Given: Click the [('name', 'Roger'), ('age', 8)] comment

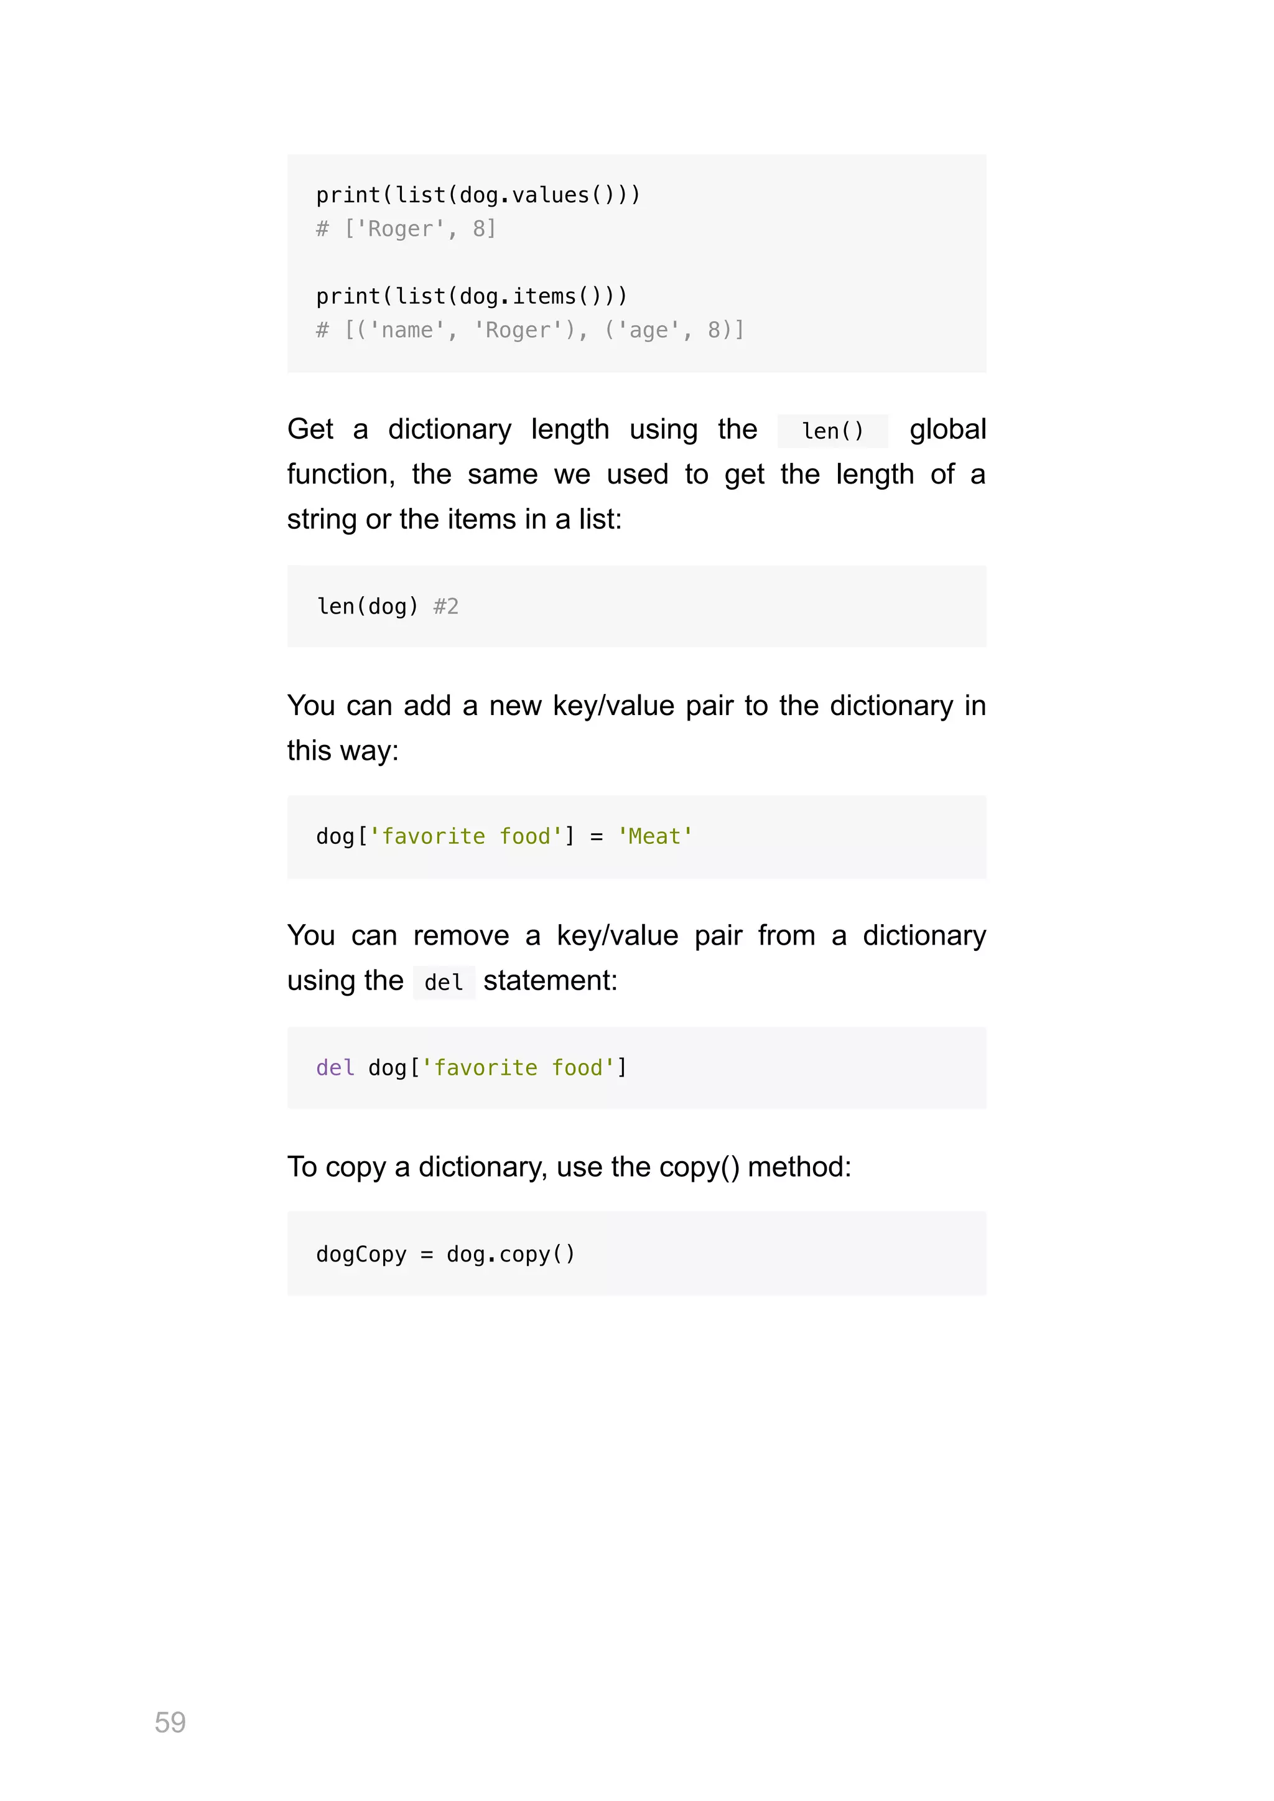Looking at the screenshot, I should pos(529,330).
